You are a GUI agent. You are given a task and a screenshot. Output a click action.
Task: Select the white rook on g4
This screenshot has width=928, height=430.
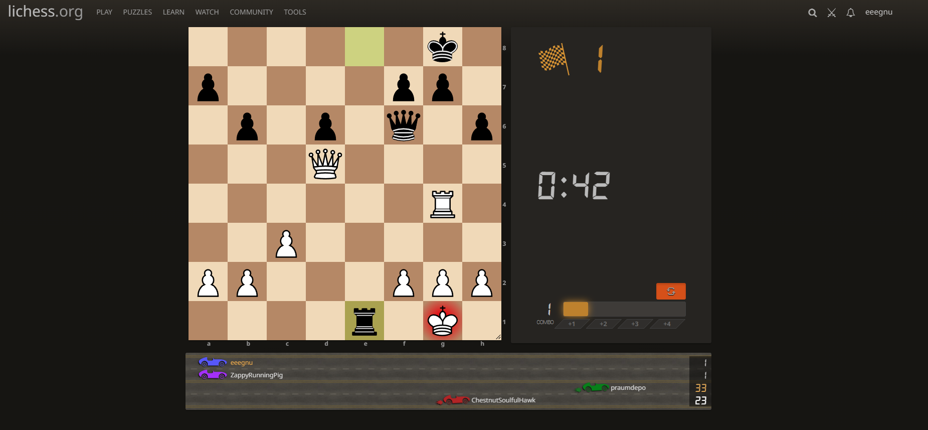(x=443, y=203)
